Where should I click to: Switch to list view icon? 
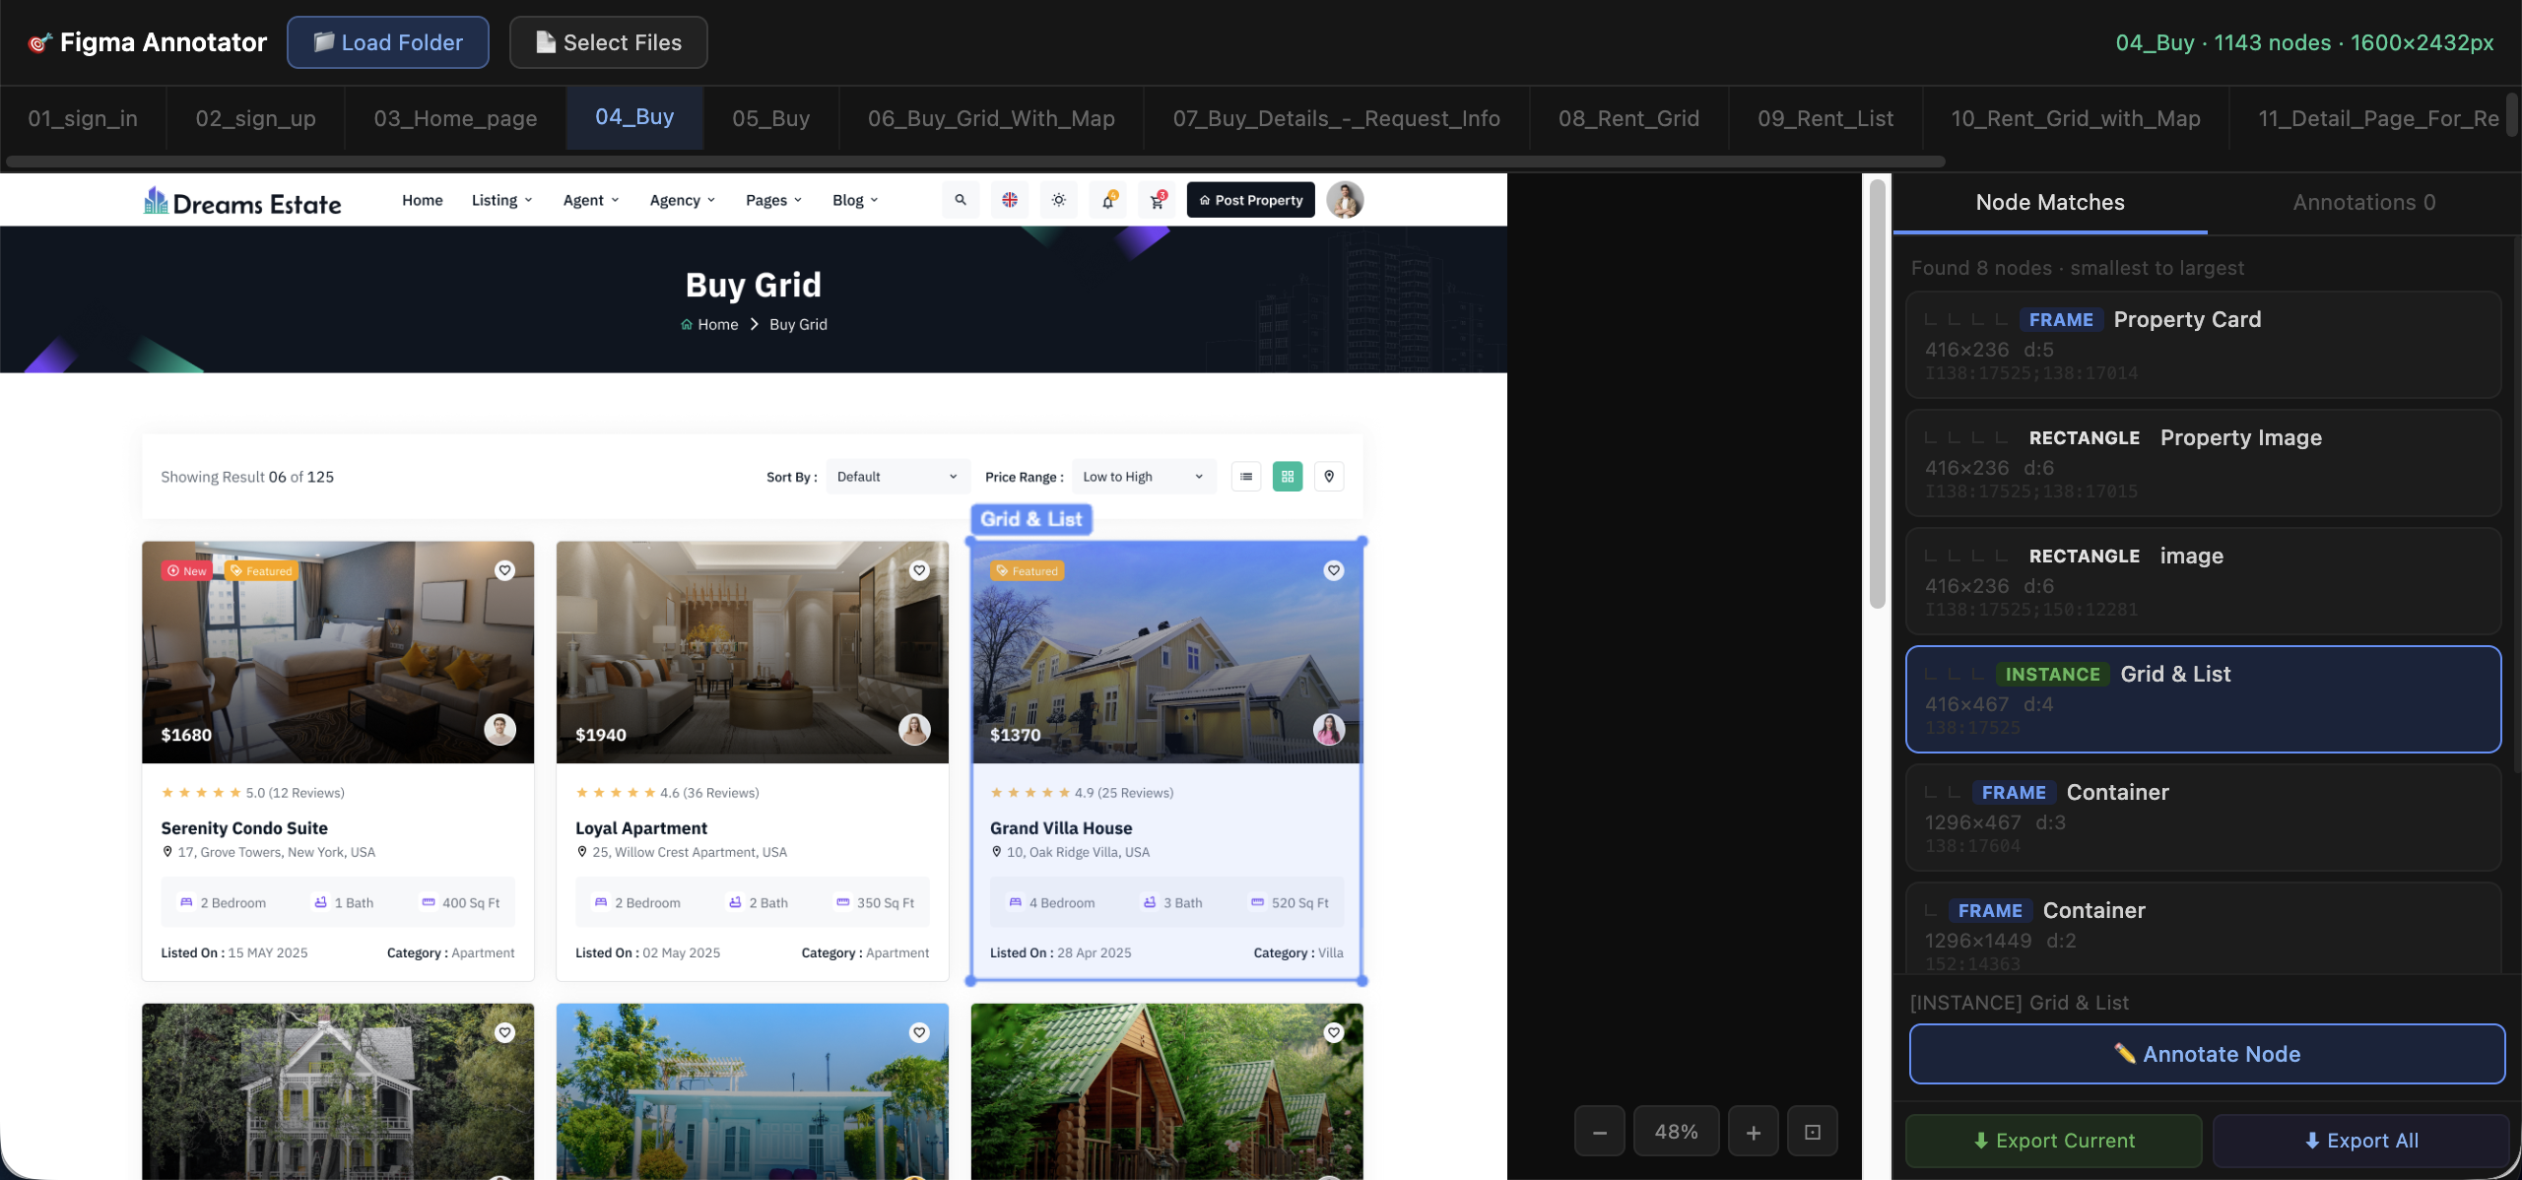click(1246, 477)
